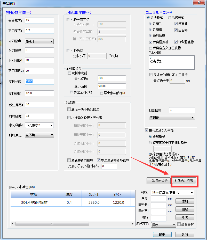207x240 pixels.
Task: Click the 原料宽度 field
Action: click(x=39, y=93)
